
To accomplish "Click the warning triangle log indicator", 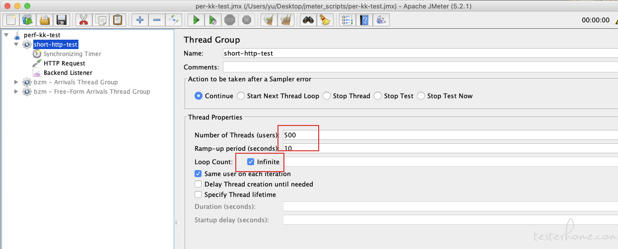I will pyautogui.click(x=616, y=20).
